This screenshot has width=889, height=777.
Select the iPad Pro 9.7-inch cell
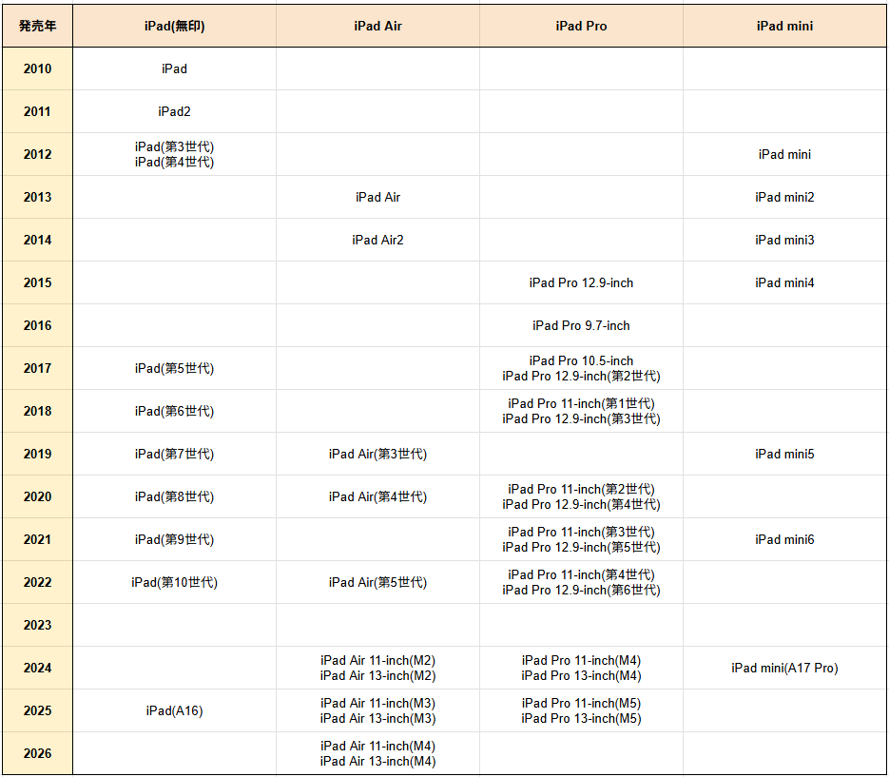point(581,325)
